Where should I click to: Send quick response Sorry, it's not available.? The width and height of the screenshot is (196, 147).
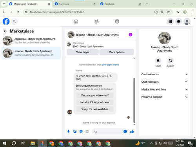(95, 109)
